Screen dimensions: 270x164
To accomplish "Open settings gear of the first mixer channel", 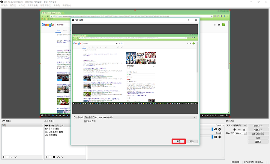I will (x=219, y=129).
